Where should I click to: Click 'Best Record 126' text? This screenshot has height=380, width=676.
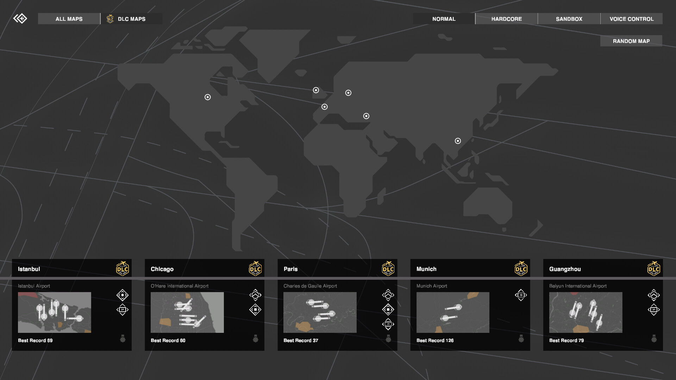[x=435, y=340]
